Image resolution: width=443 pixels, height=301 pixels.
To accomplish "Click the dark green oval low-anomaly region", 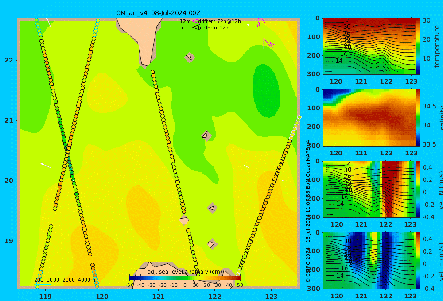I will tap(266, 90).
